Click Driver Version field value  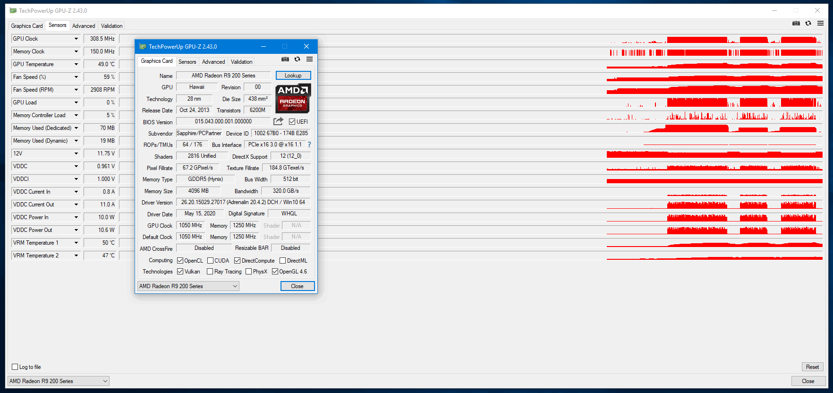(x=243, y=202)
